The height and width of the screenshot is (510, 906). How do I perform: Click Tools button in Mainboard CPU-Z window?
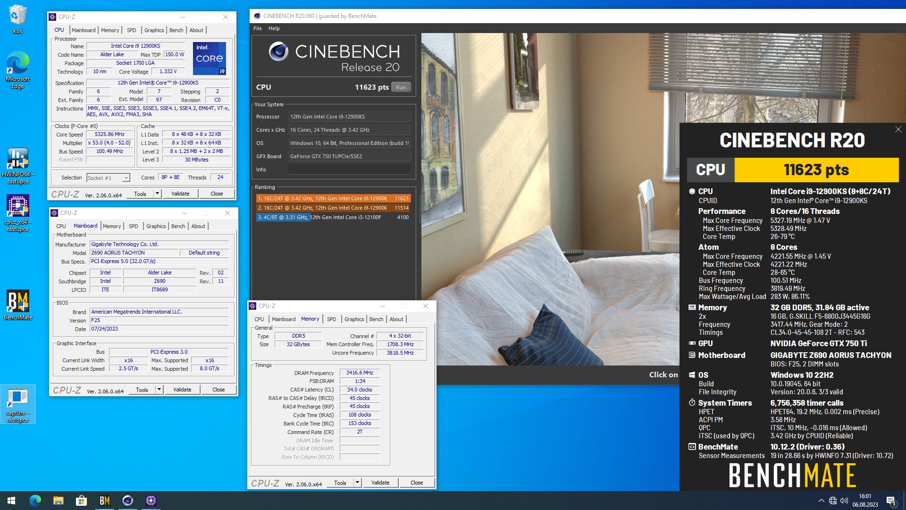click(x=142, y=390)
